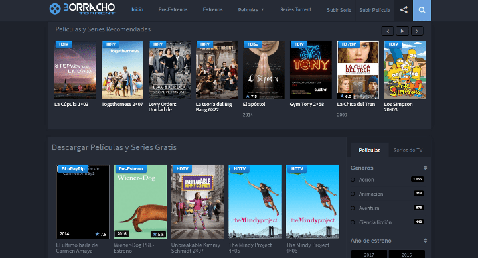478x258 pixels.
Task: Click Los Simpson 20×03 title text
Action: click(398, 107)
